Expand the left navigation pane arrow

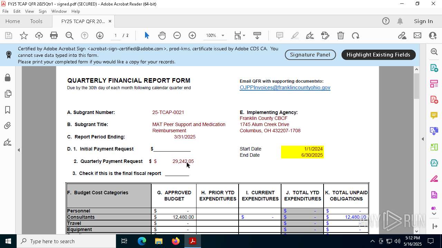(19, 150)
